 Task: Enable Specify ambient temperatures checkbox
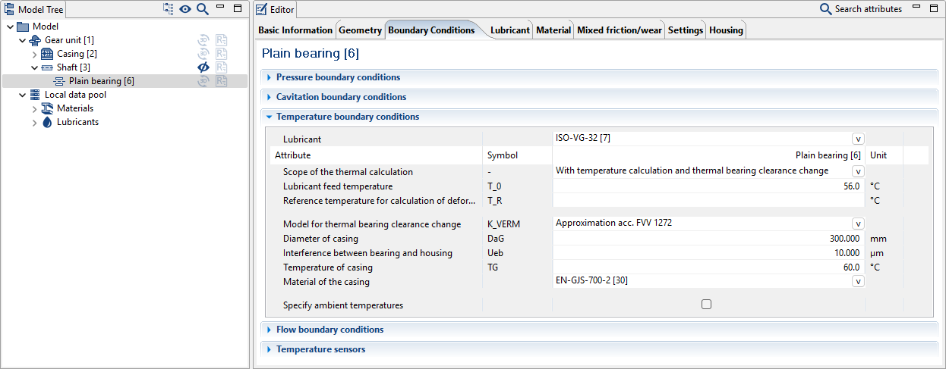[706, 305]
